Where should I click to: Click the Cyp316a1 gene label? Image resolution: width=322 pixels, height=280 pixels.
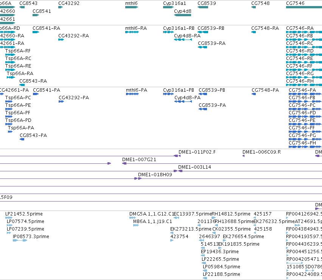(x=174, y=3)
